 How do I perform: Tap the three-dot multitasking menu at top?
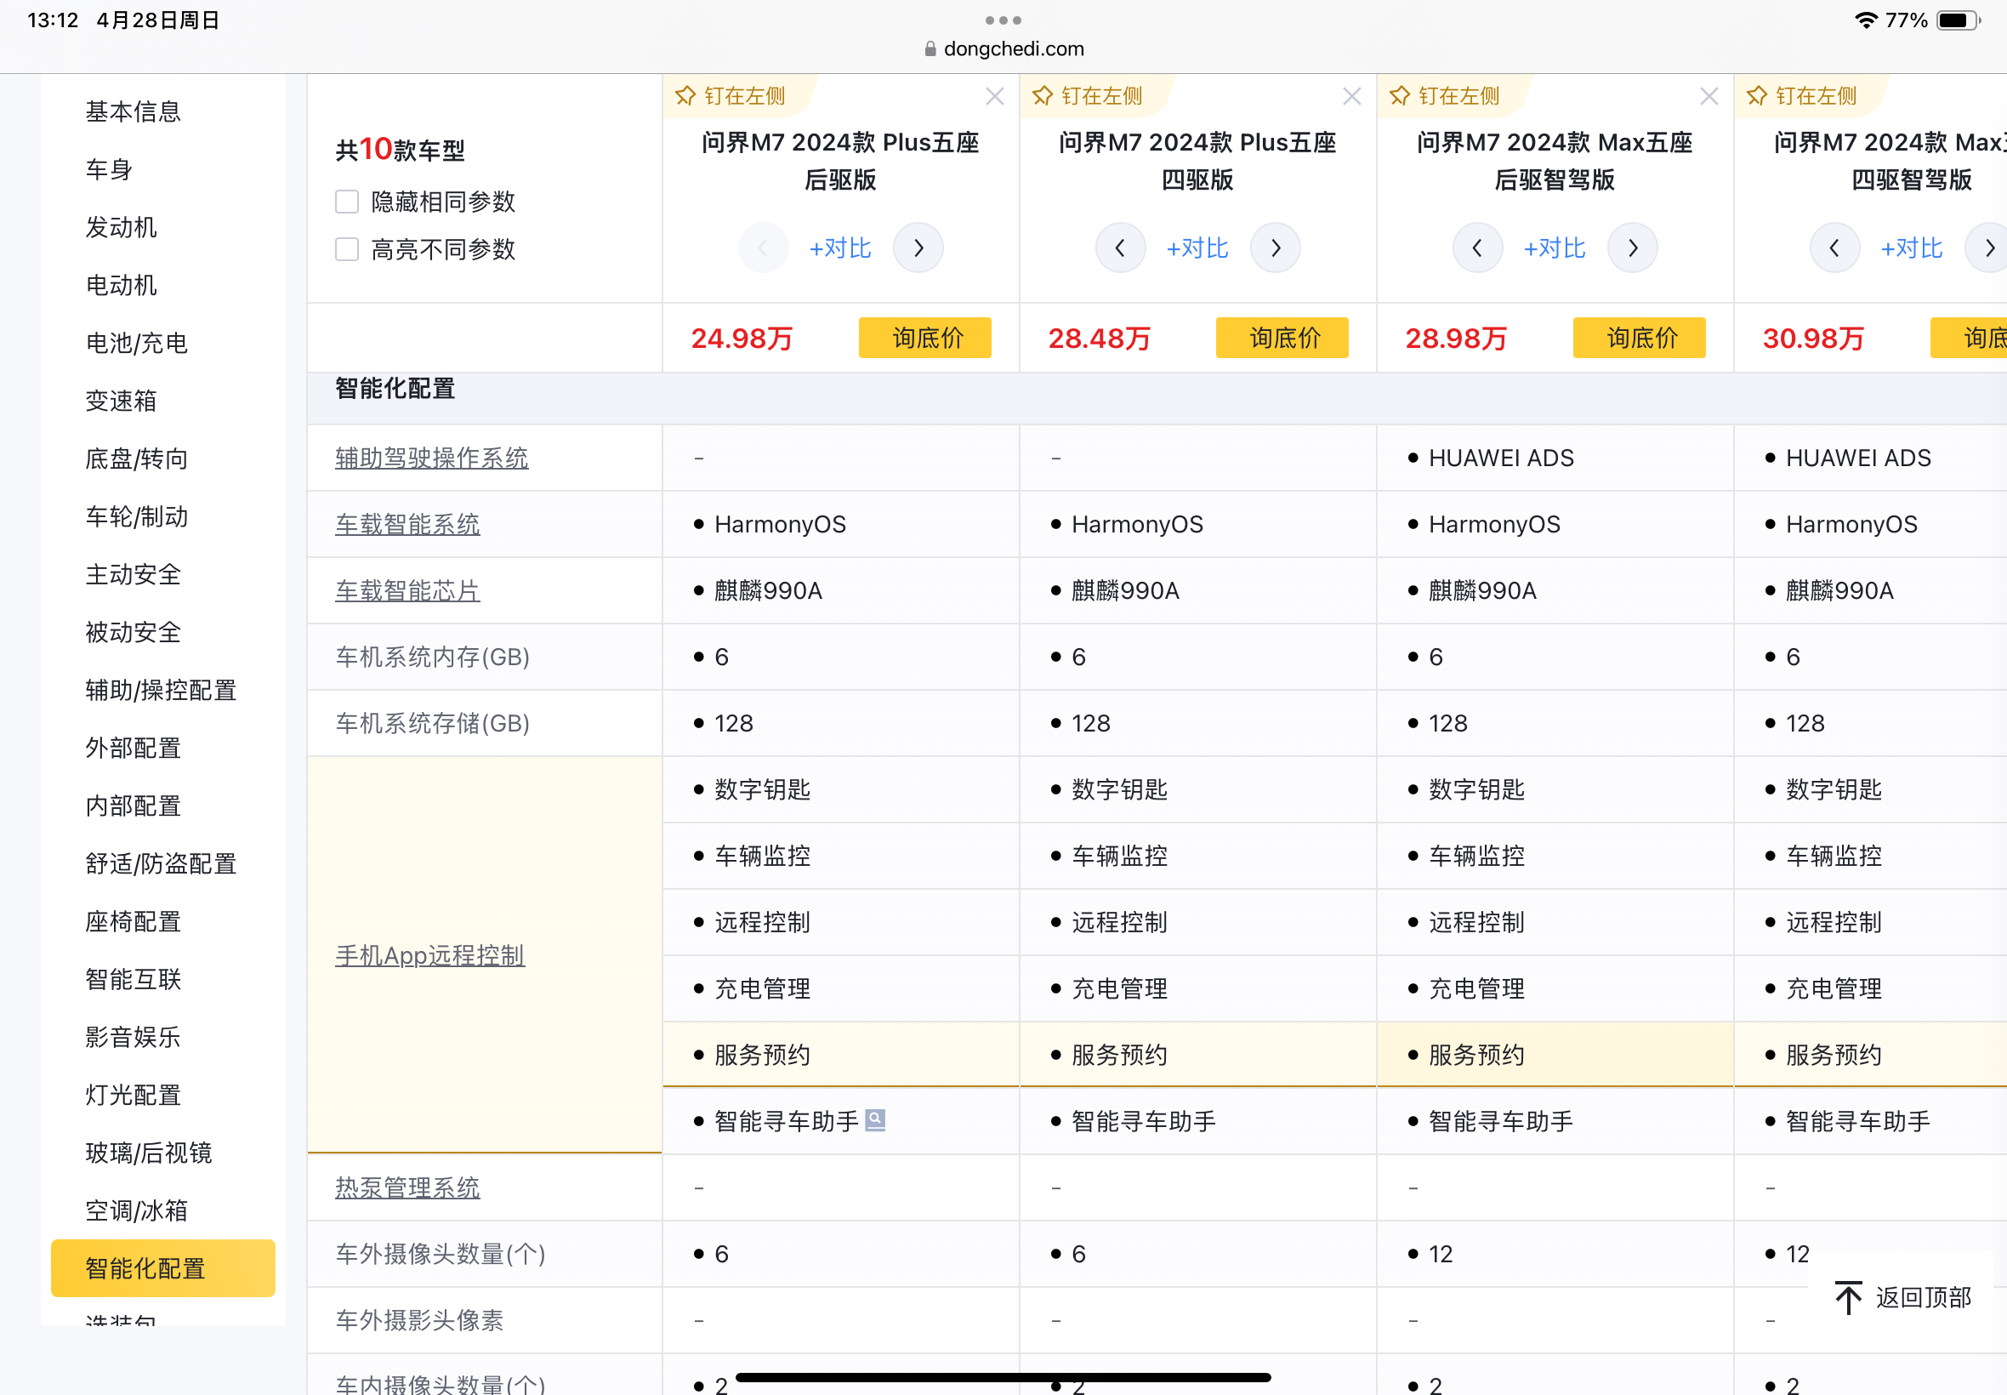pyautogui.click(x=1003, y=20)
